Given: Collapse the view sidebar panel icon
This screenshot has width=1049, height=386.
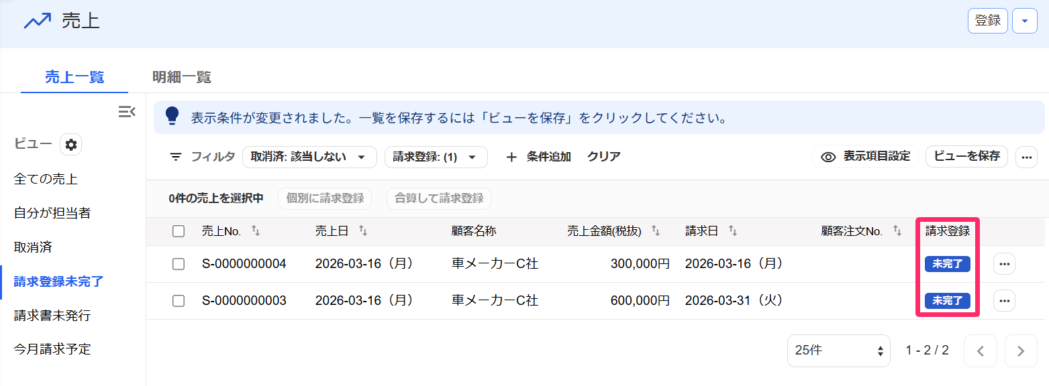Looking at the screenshot, I should tap(127, 111).
